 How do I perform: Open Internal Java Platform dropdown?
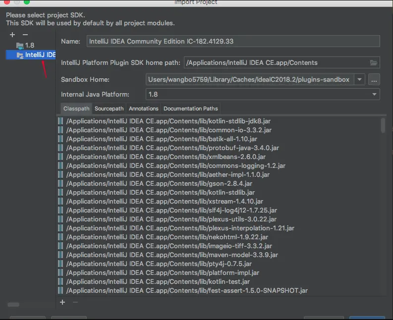pyautogui.click(x=263, y=95)
